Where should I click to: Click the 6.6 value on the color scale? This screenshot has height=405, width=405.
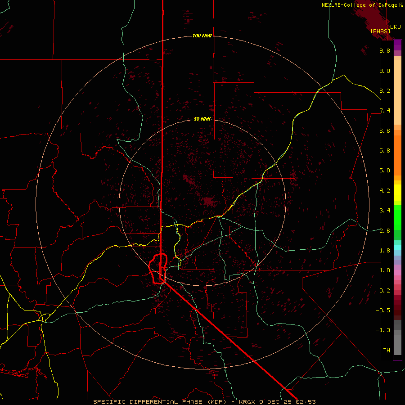[x=385, y=130]
